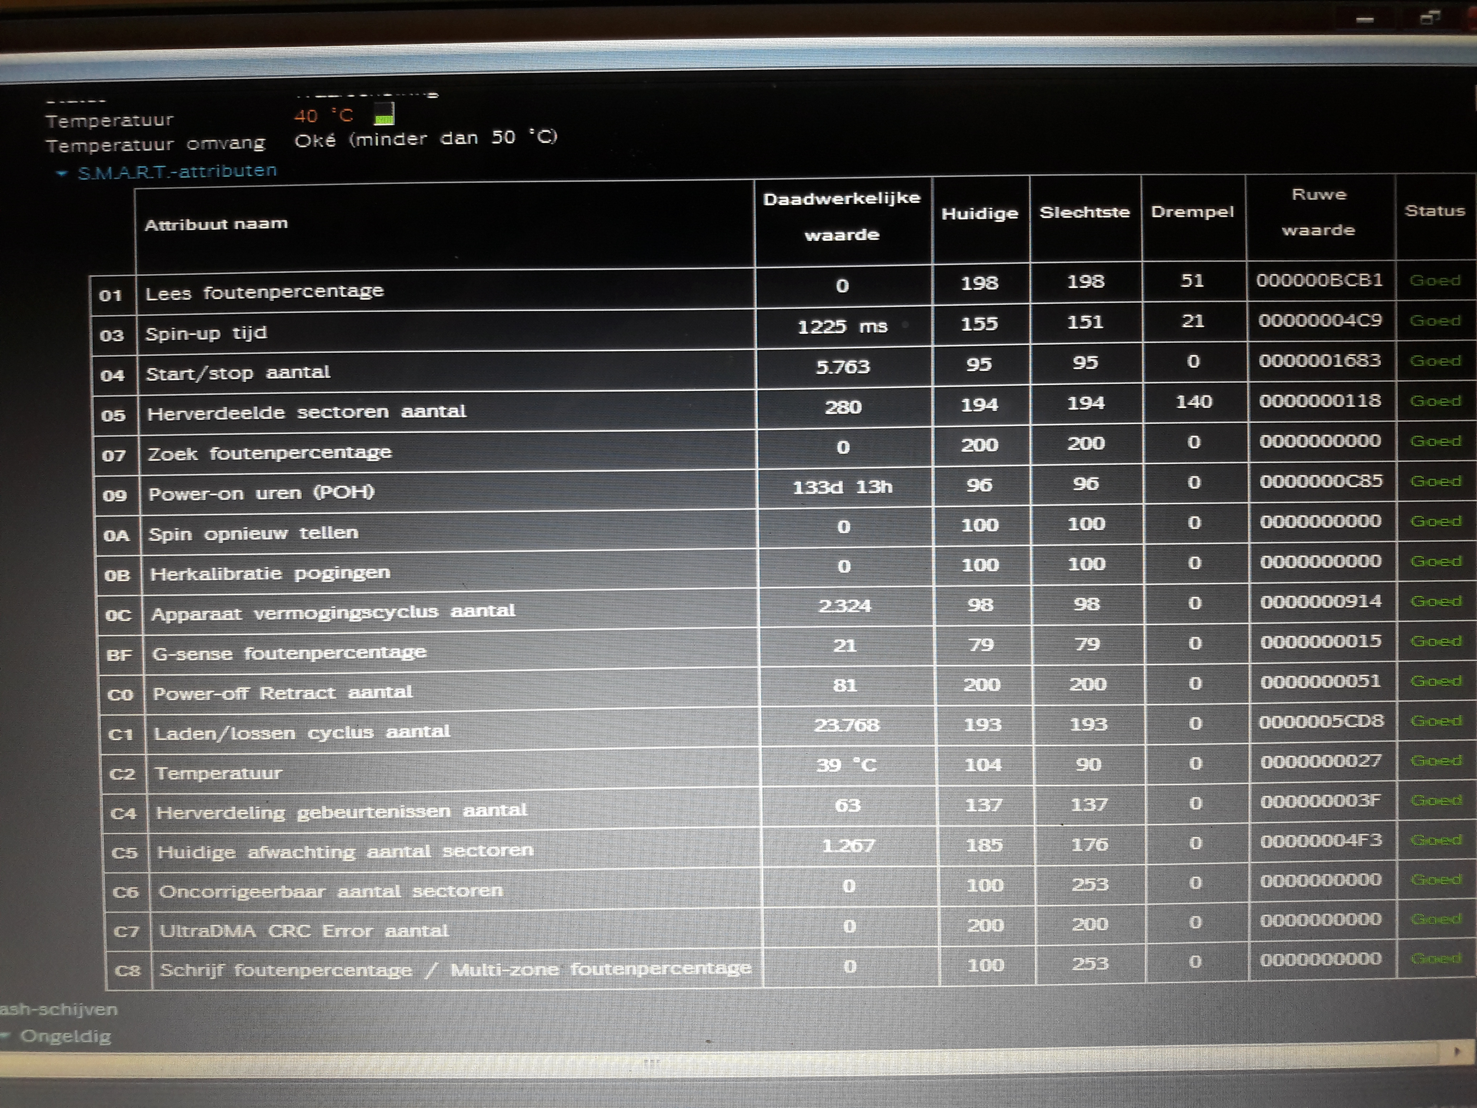The height and width of the screenshot is (1108, 1477).
Task: Minimize the window with the dash button
Action: click(x=1365, y=20)
